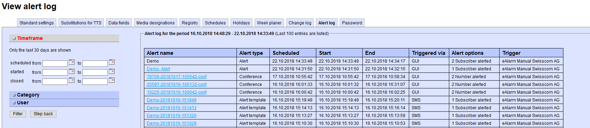Collapse the Timeframe section
This screenshot has width=590, height=128.
pos(14,39)
